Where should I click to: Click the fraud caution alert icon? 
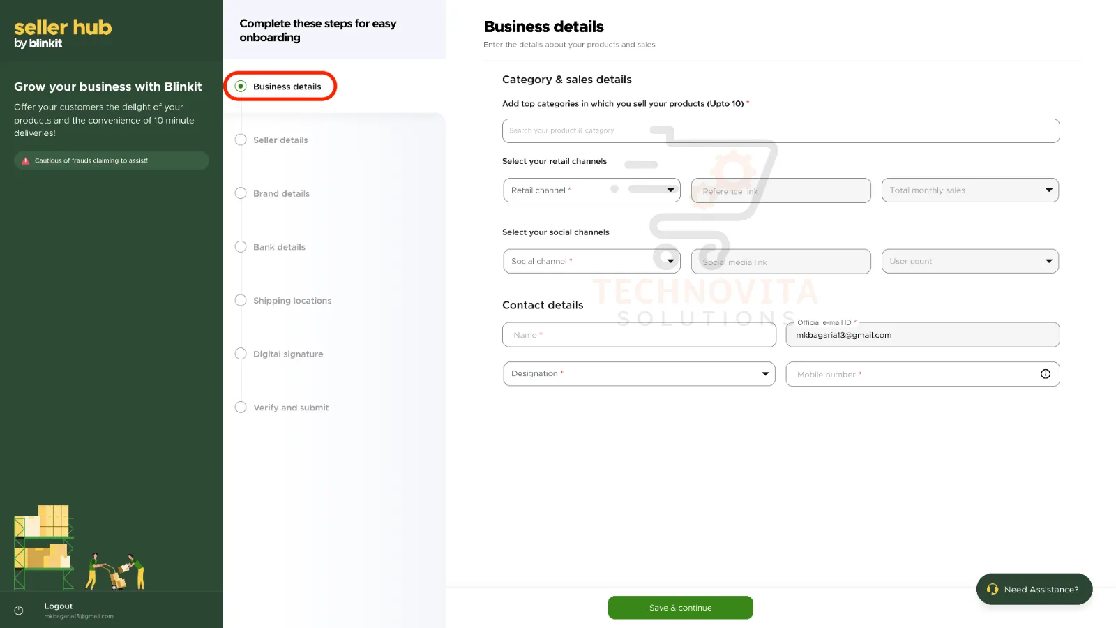(25, 160)
